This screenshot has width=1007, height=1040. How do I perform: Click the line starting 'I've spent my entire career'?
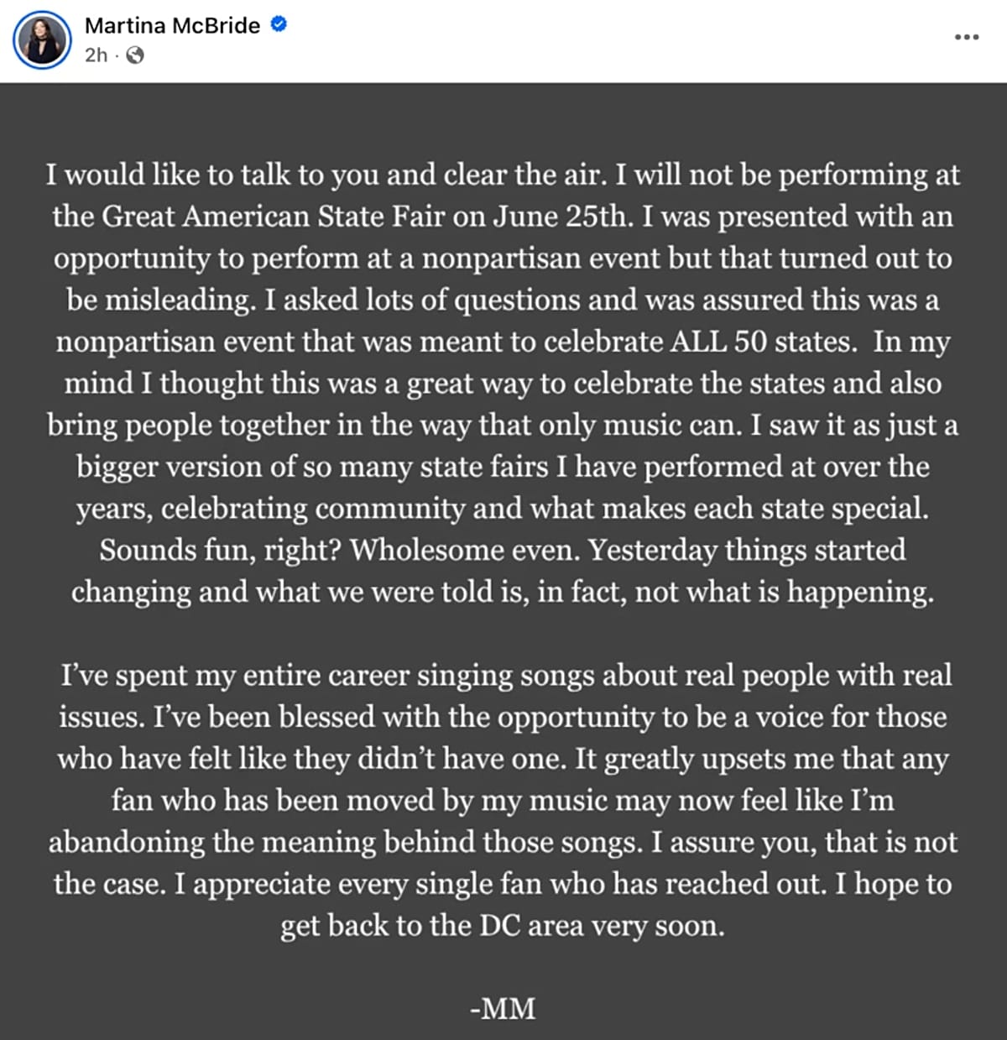pyautogui.click(x=506, y=676)
